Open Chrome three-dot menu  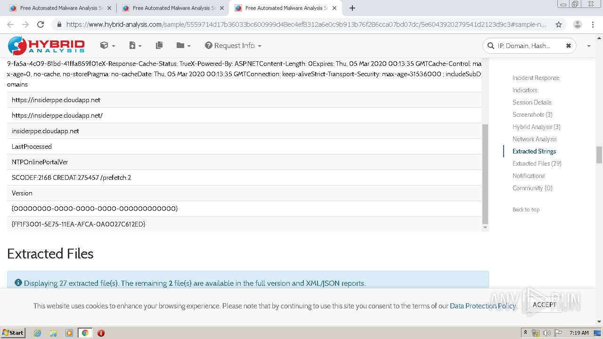pos(593,24)
